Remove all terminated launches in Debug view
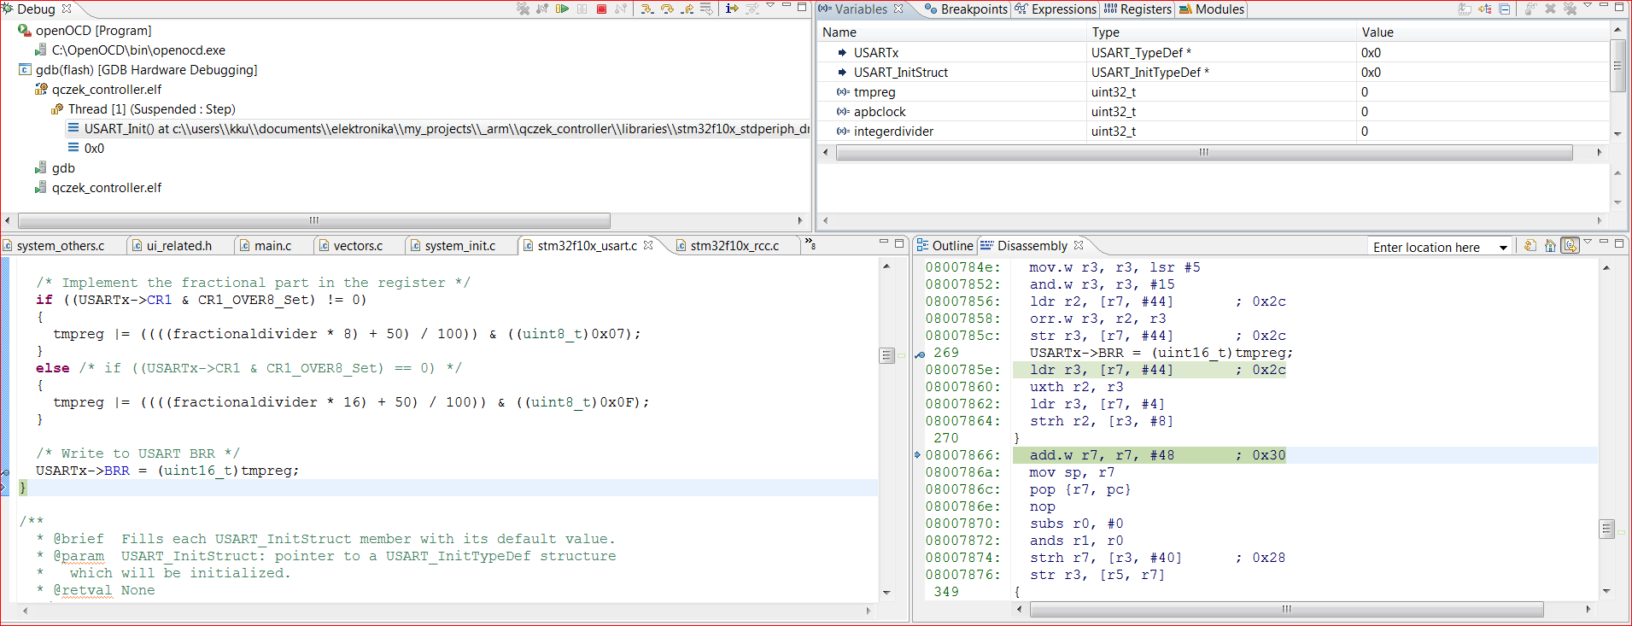1632x626 pixels. point(524,9)
